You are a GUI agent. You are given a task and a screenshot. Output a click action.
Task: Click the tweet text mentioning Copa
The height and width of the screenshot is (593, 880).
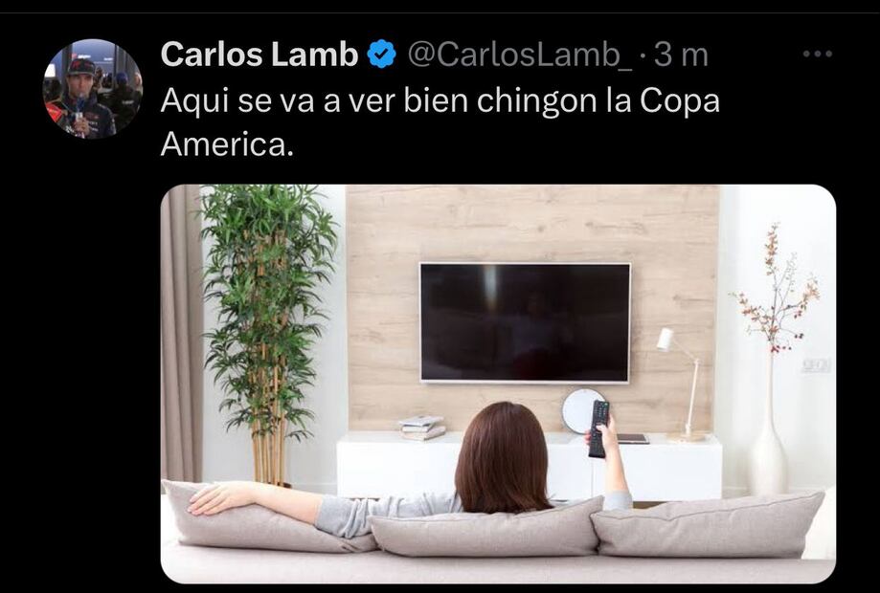440,122
